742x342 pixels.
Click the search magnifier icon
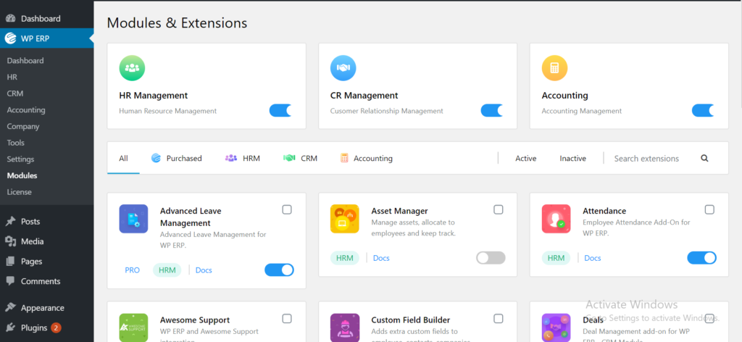click(704, 159)
